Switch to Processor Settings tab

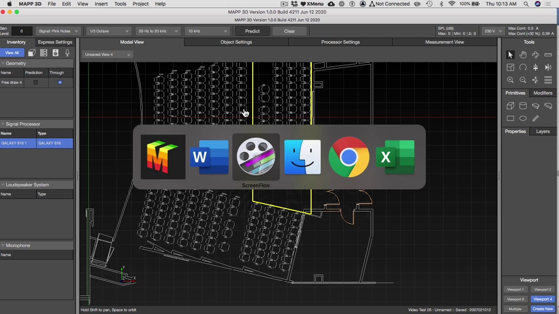340,42
